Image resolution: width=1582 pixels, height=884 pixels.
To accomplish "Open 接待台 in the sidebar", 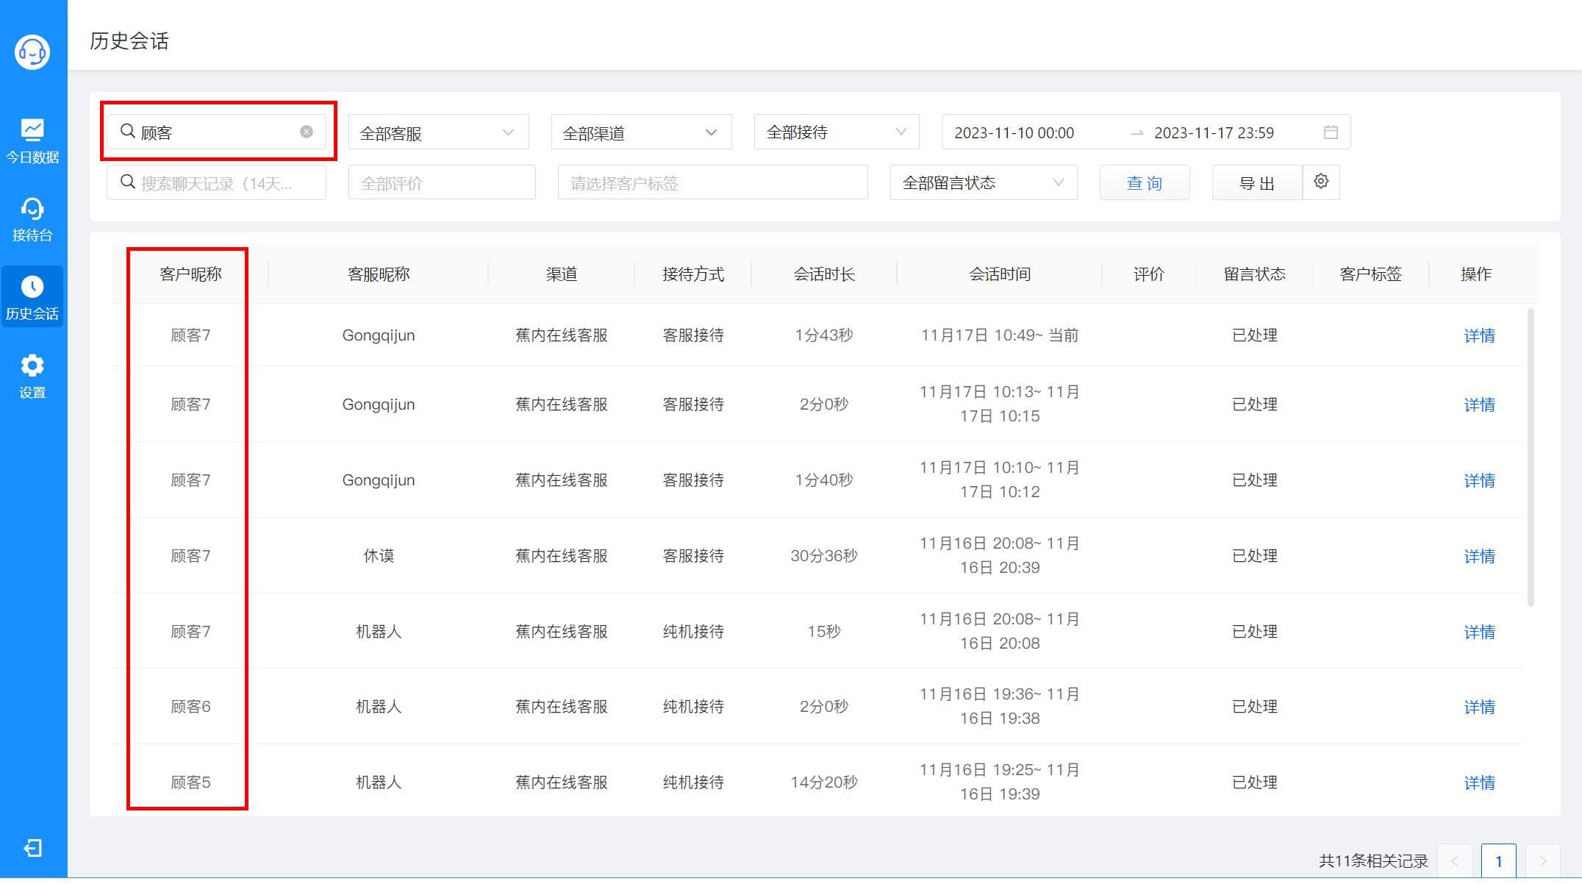I will (x=32, y=219).
